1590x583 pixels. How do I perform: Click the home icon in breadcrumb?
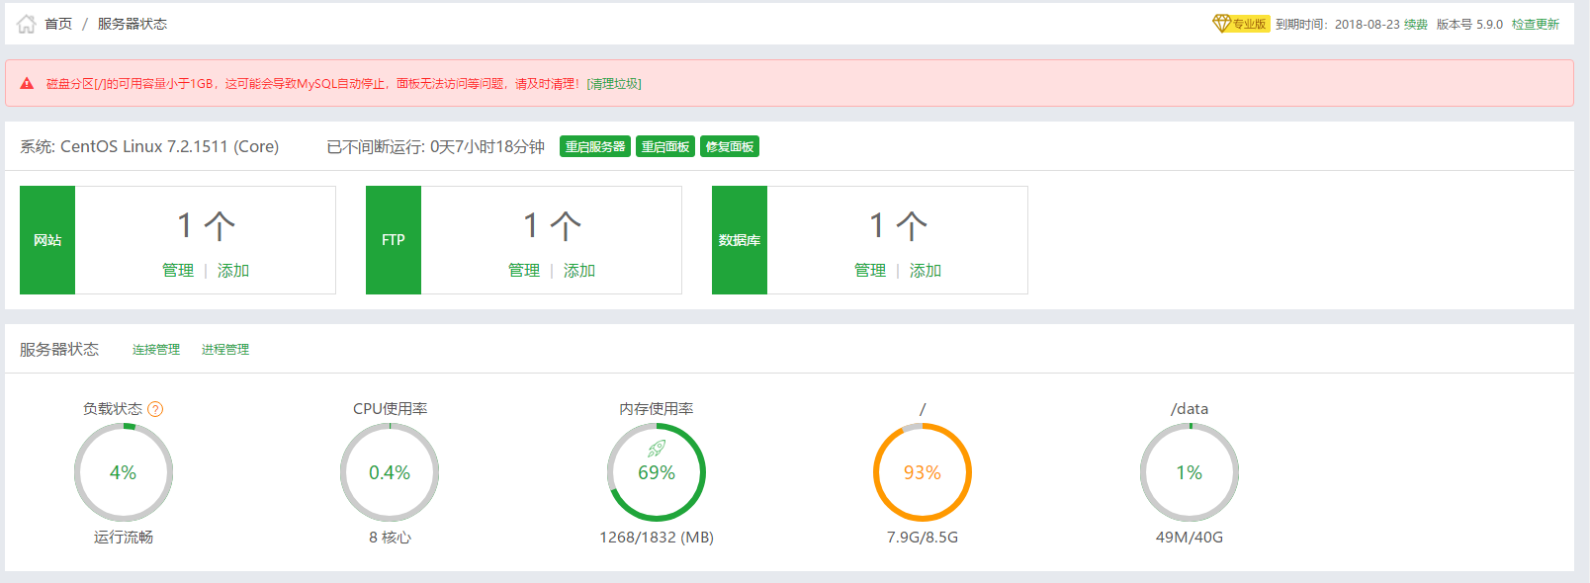(x=27, y=24)
